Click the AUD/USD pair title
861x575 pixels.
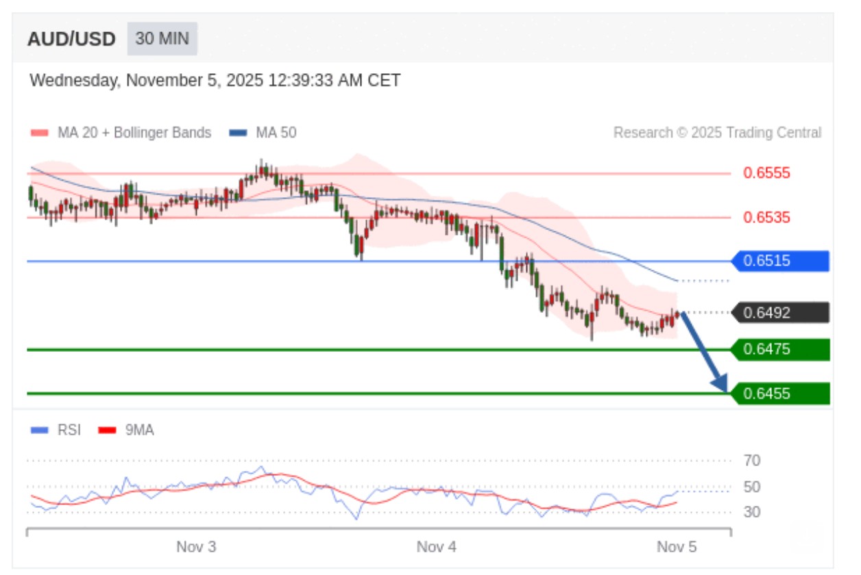pos(71,39)
